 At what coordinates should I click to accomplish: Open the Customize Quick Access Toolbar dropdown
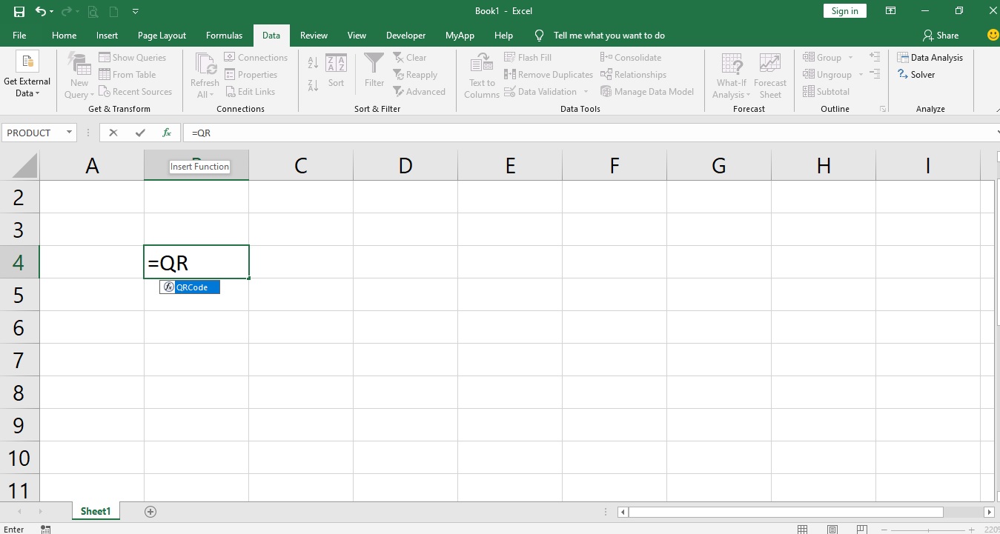point(136,11)
